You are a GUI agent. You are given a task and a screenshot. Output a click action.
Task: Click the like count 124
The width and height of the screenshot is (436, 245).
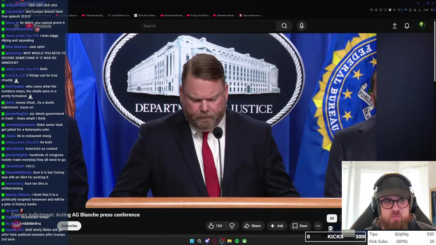(x=219, y=226)
